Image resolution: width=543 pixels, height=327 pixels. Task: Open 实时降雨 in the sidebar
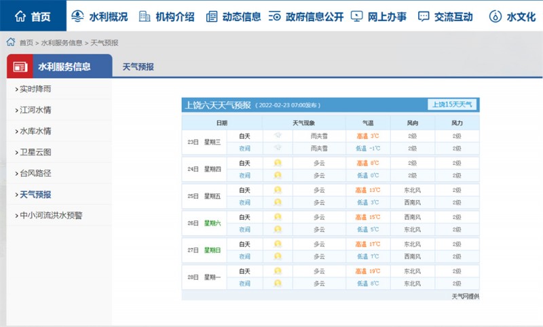[35, 89]
